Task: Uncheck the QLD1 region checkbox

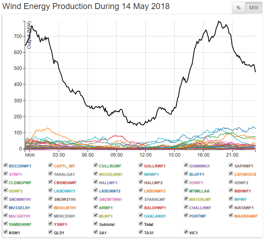Action: (51, 232)
